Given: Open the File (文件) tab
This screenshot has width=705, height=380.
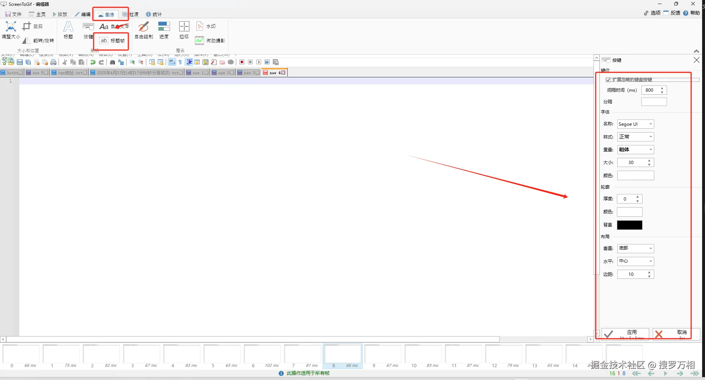Looking at the screenshot, I should pos(14,14).
